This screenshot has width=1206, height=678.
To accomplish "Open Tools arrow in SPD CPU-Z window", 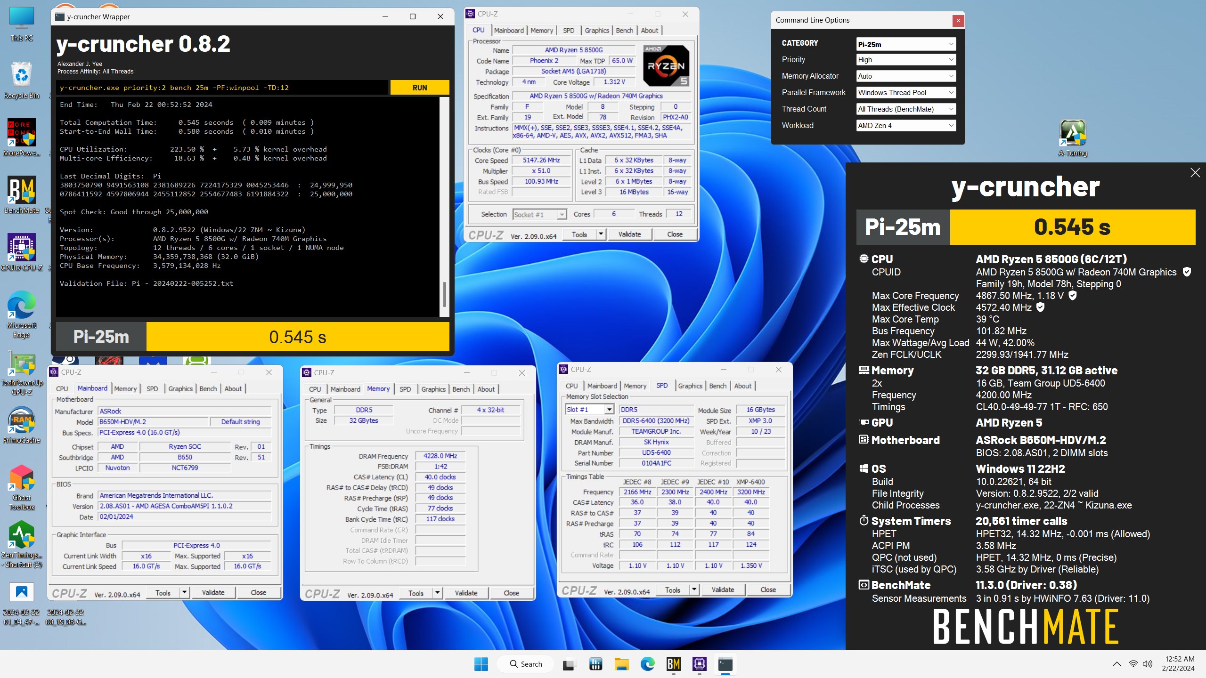I will (x=694, y=589).
